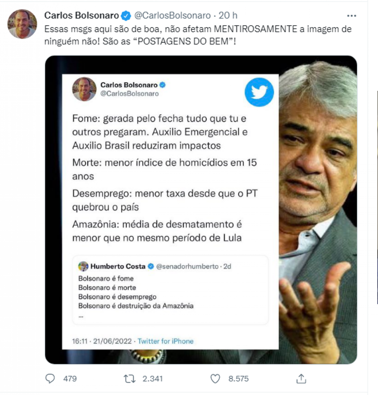Click the reply speech bubble icon
The image size is (378, 395).
(50, 378)
